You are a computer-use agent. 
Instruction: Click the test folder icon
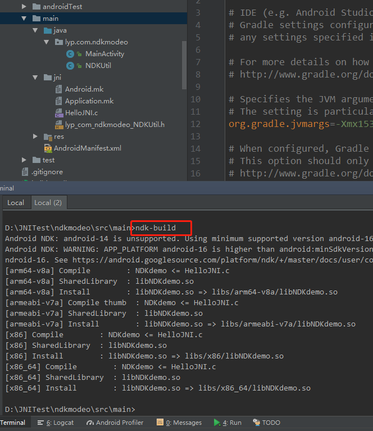coord(37,160)
